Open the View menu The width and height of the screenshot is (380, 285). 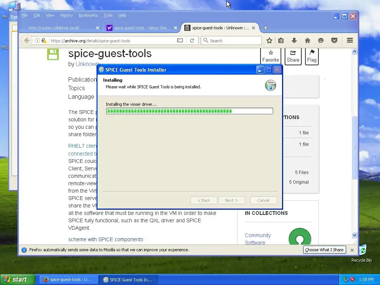pos(50,15)
